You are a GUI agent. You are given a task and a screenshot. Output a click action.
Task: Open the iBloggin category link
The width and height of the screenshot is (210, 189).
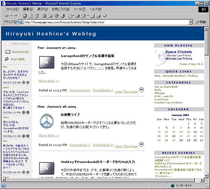[160, 93]
